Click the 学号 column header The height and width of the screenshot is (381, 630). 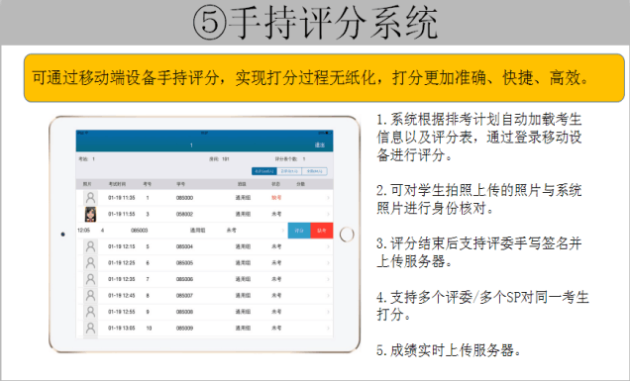[181, 184]
